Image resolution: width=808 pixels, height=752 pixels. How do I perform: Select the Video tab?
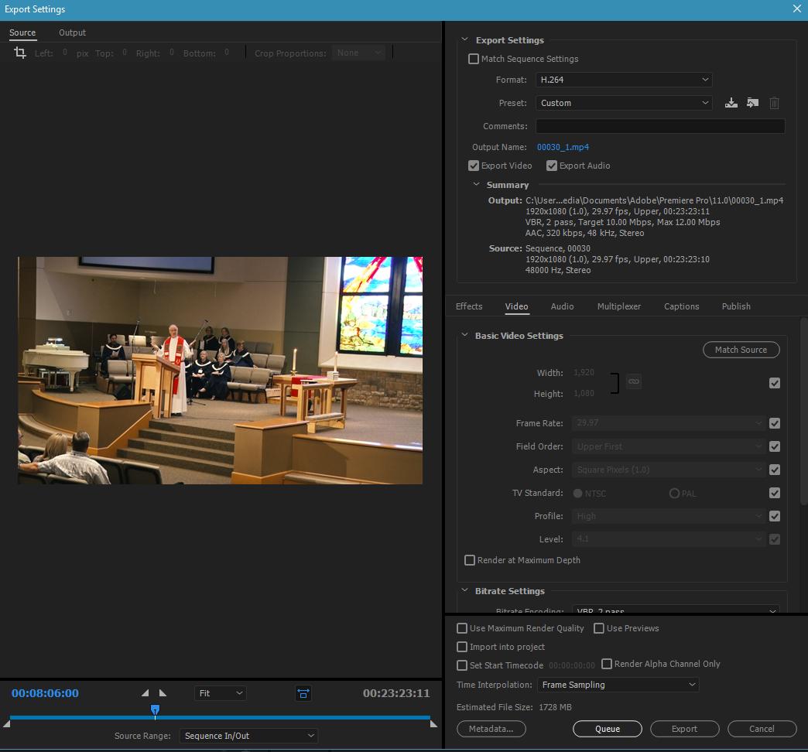coord(516,306)
